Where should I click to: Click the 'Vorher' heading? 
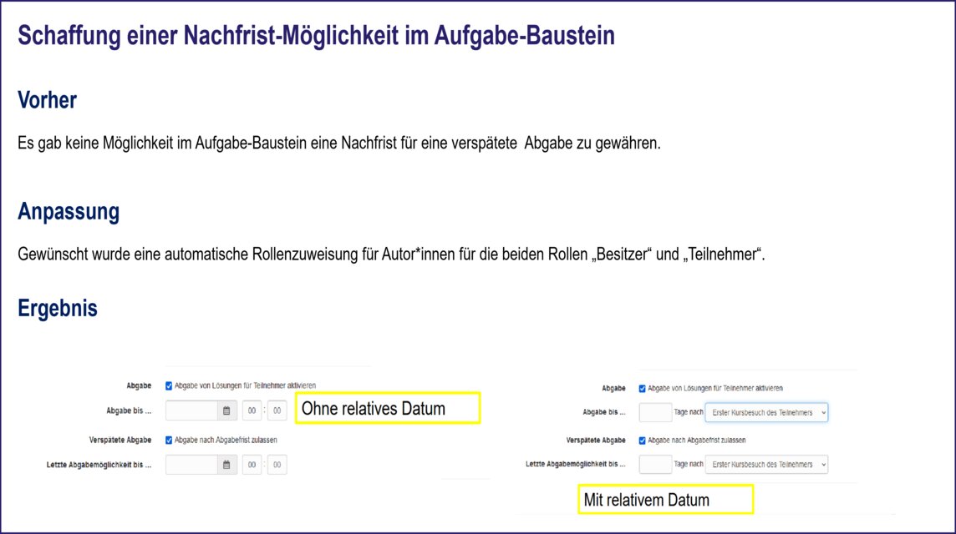pyautogui.click(x=48, y=100)
